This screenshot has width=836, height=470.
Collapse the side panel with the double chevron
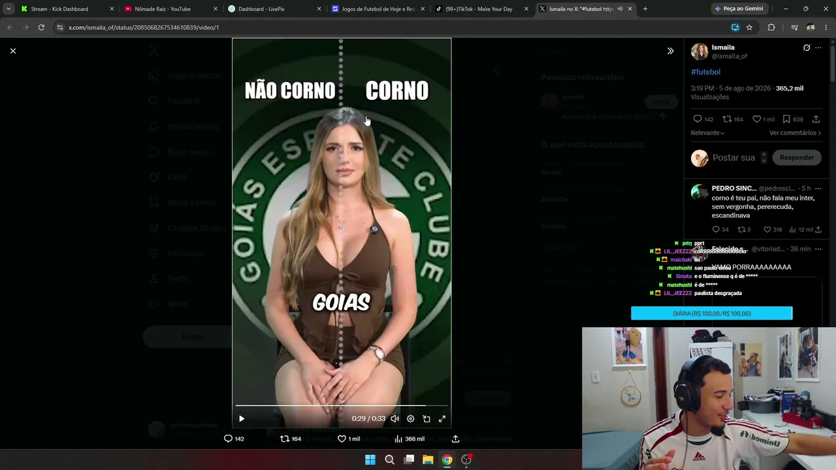(x=670, y=51)
